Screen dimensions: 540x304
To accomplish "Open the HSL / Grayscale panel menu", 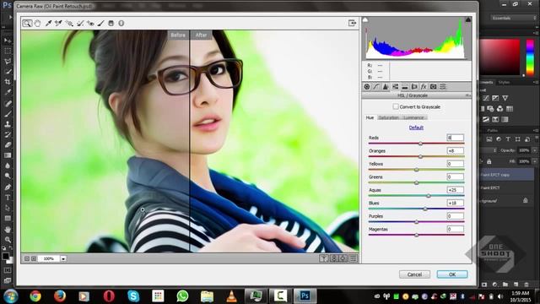I will point(468,95).
